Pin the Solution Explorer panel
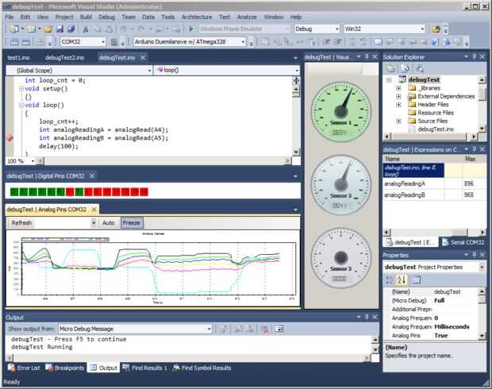492x389 pixels. (x=474, y=57)
